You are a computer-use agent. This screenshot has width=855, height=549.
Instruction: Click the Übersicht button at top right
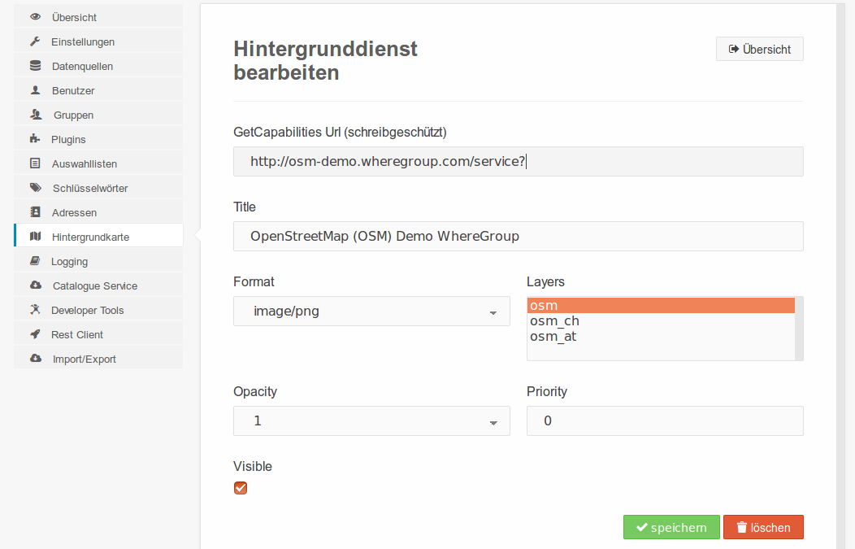[760, 49]
